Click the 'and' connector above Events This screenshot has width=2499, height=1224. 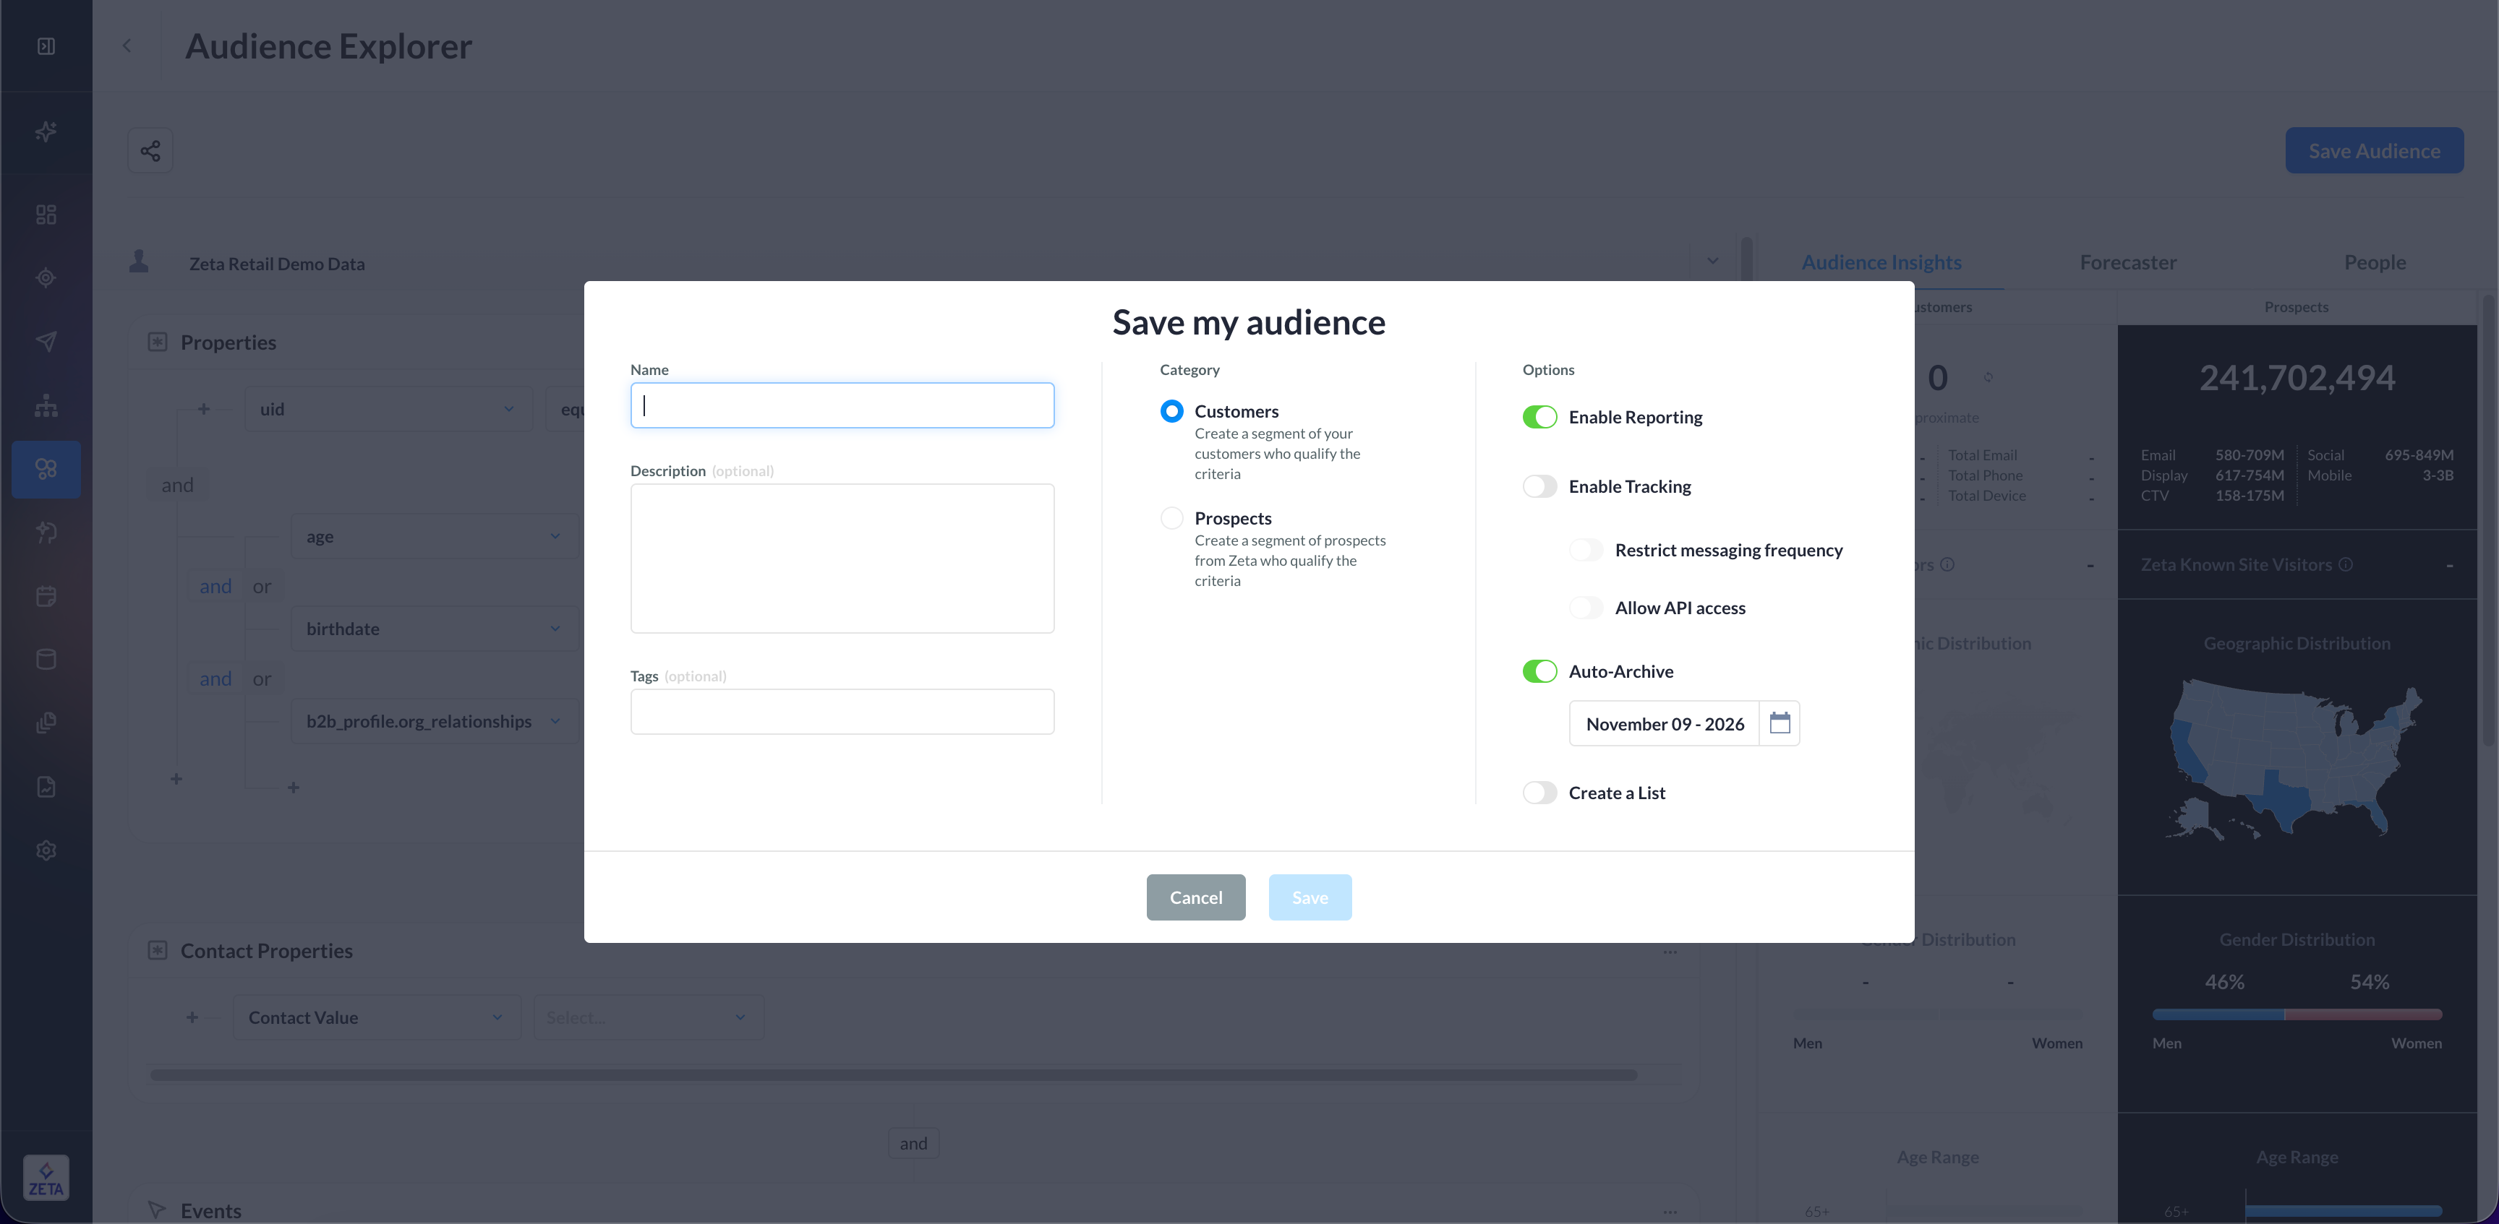coord(913,1144)
